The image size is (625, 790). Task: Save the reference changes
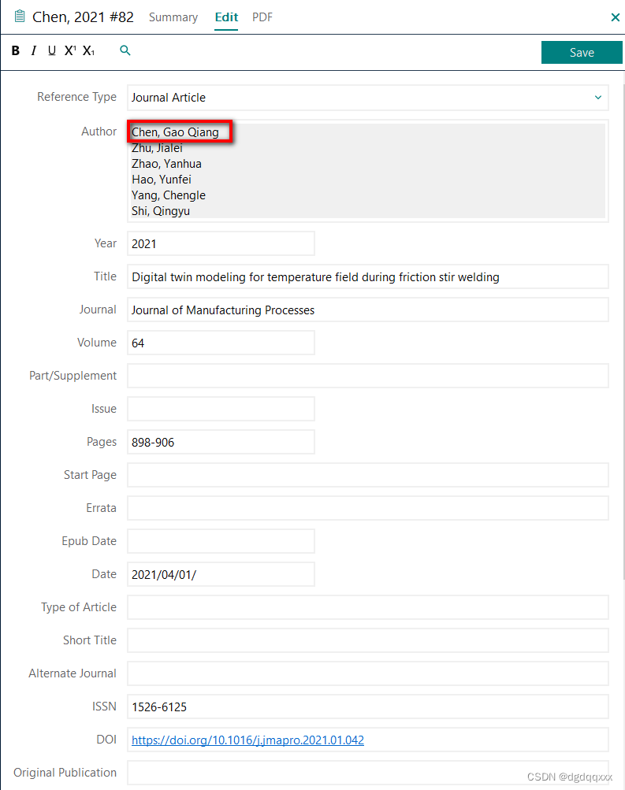[x=582, y=53]
